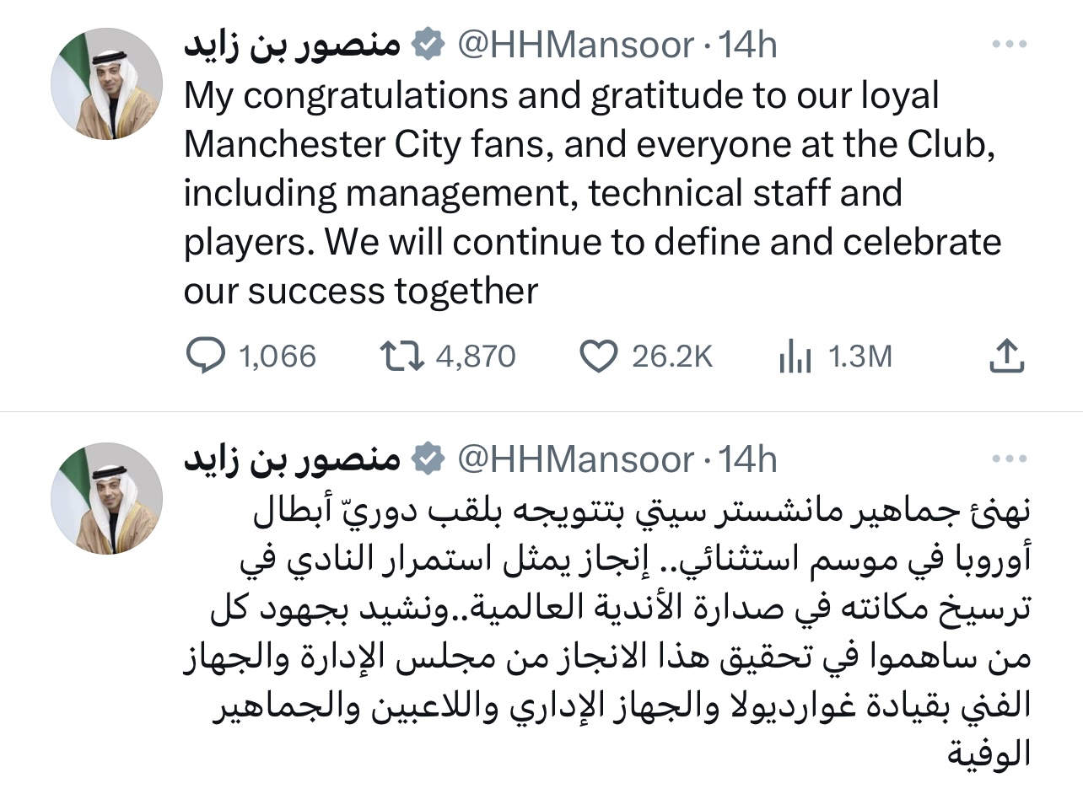The height and width of the screenshot is (794, 1083).
Task: Open more options on the English tweet
Action: click(x=1009, y=45)
